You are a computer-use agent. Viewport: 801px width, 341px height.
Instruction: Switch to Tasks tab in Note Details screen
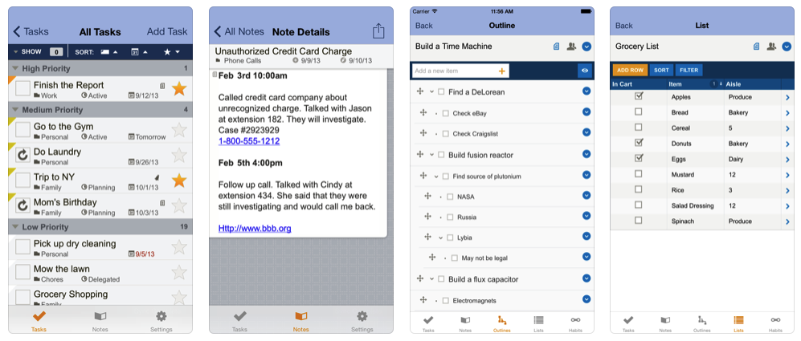click(x=239, y=320)
